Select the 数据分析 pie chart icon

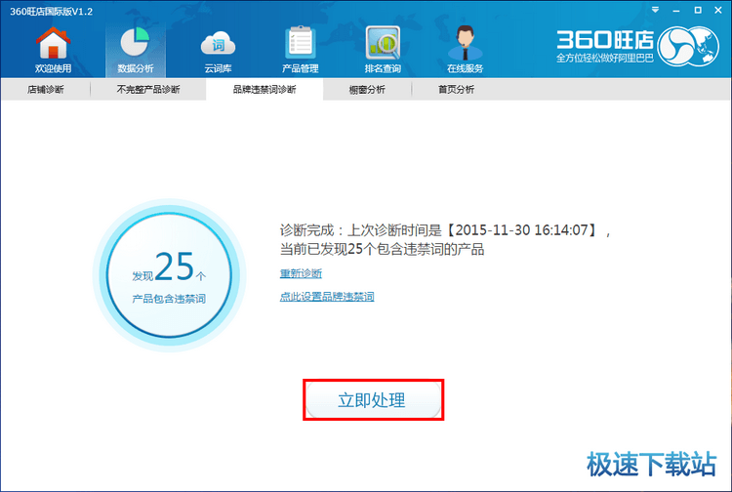pyautogui.click(x=136, y=50)
